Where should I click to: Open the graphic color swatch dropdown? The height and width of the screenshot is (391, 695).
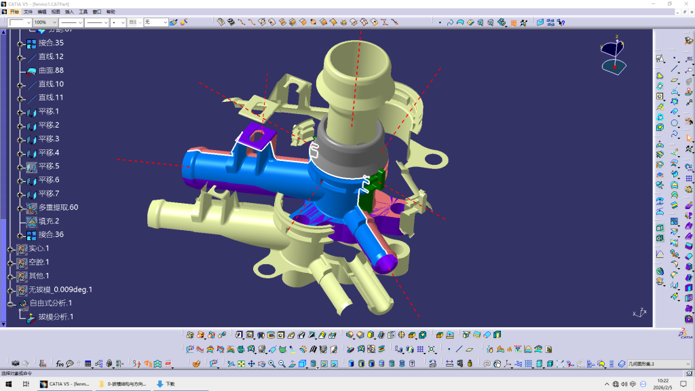pyautogui.click(x=28, y=22)
